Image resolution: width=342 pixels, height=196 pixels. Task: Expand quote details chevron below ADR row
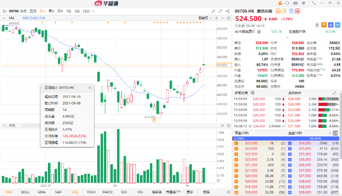pyautogui.click(x=287, y=37)
